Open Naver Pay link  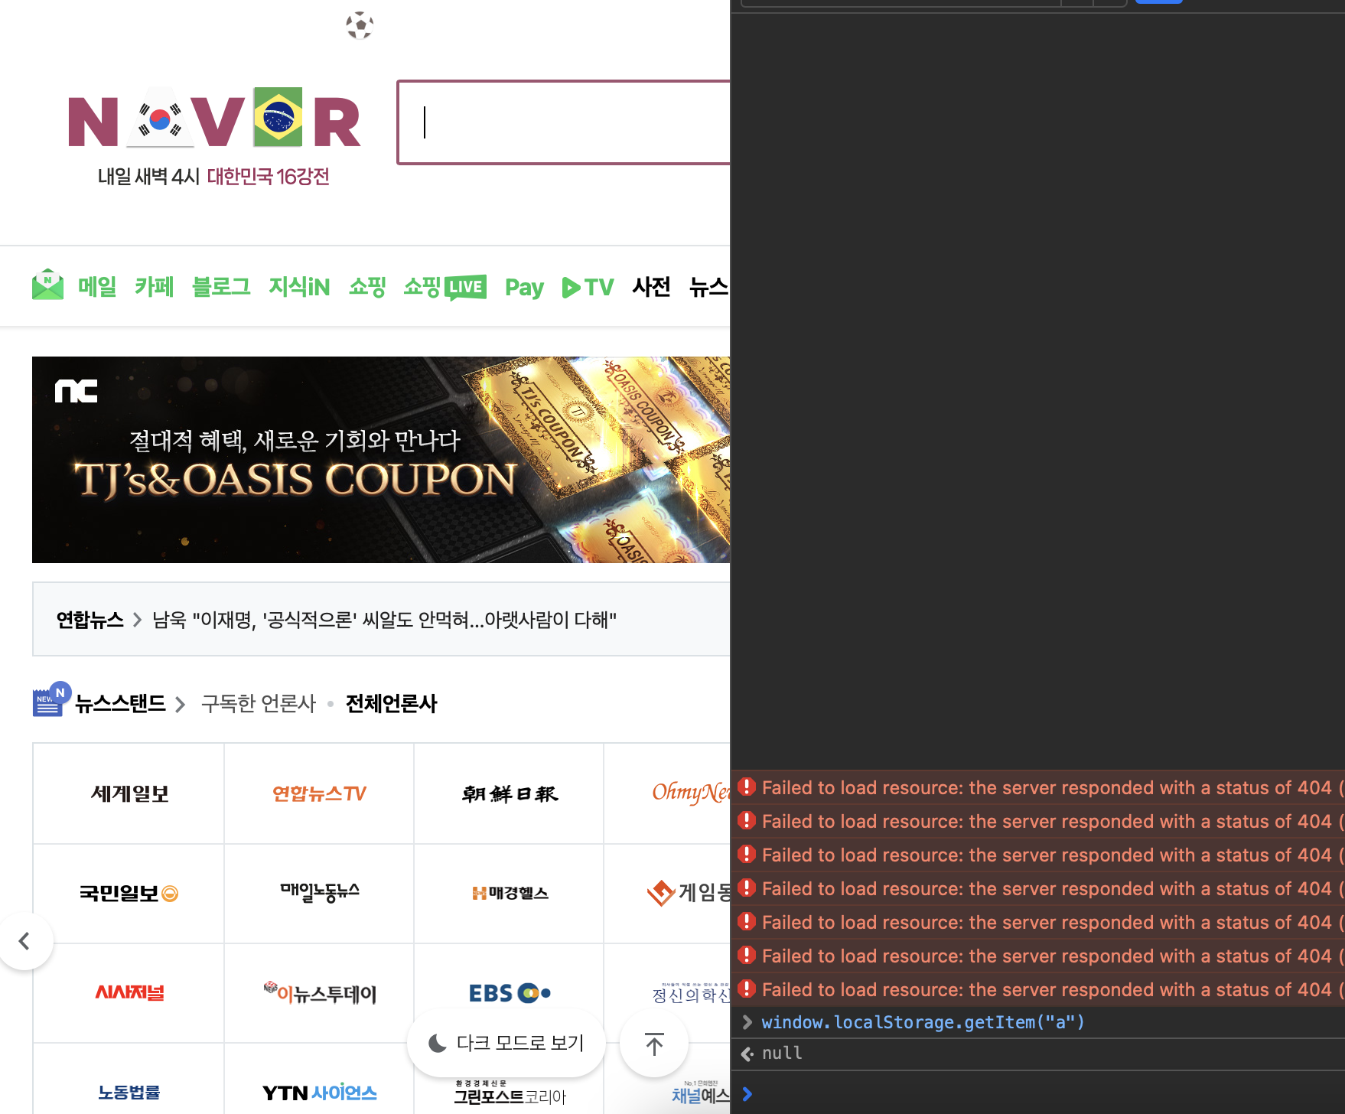(x=524, y=288)
